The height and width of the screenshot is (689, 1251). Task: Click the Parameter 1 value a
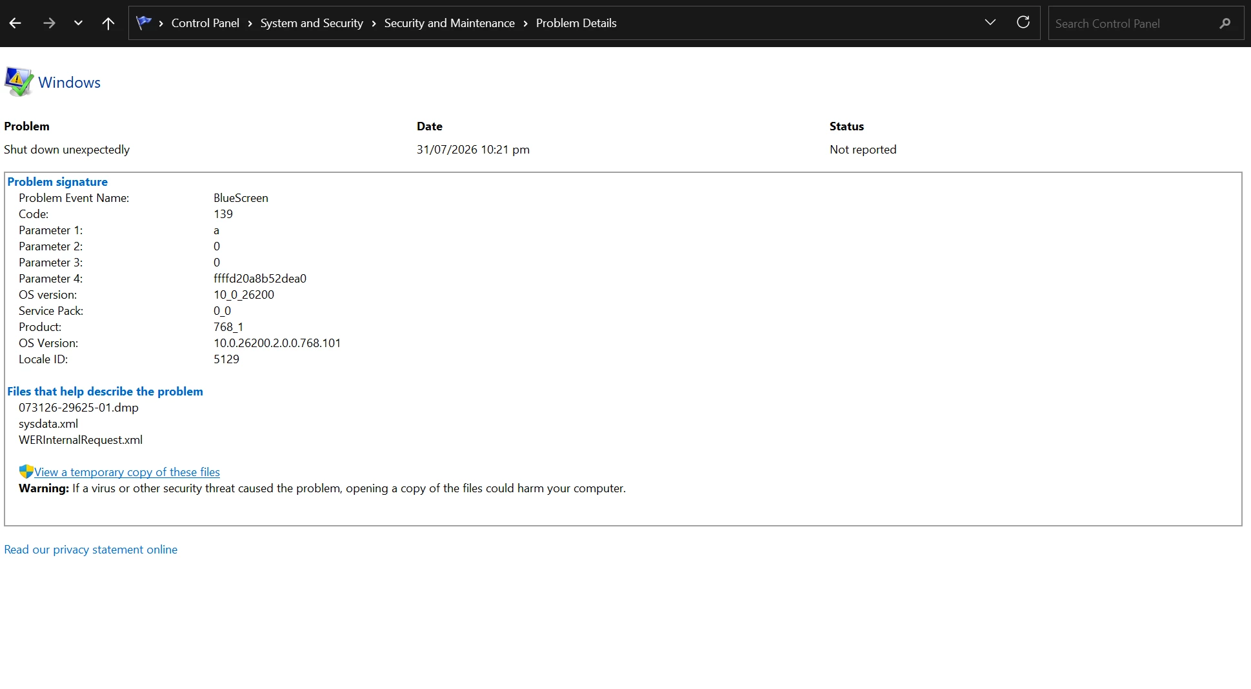(217, 230)
